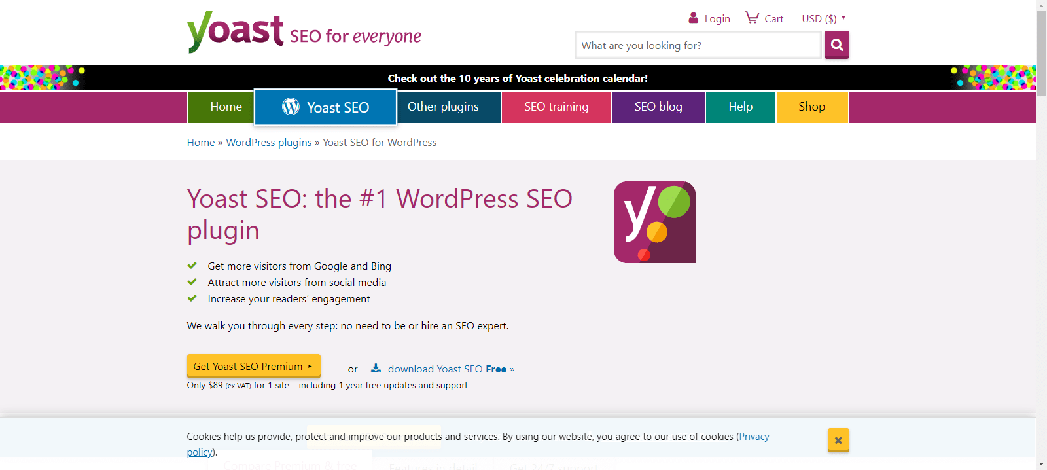Click Get Yoast SEO Premium button

coord(254,366)
